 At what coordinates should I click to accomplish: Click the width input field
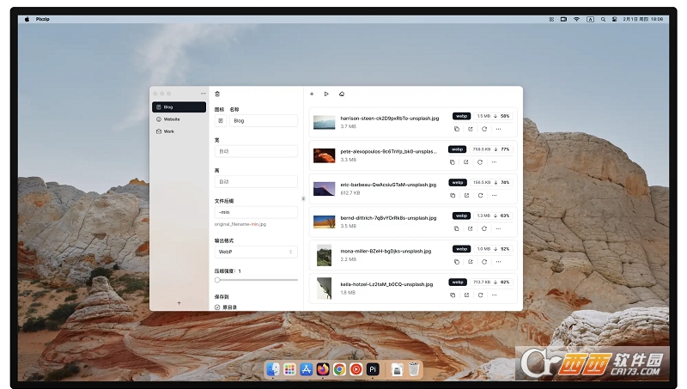point(256,151)
